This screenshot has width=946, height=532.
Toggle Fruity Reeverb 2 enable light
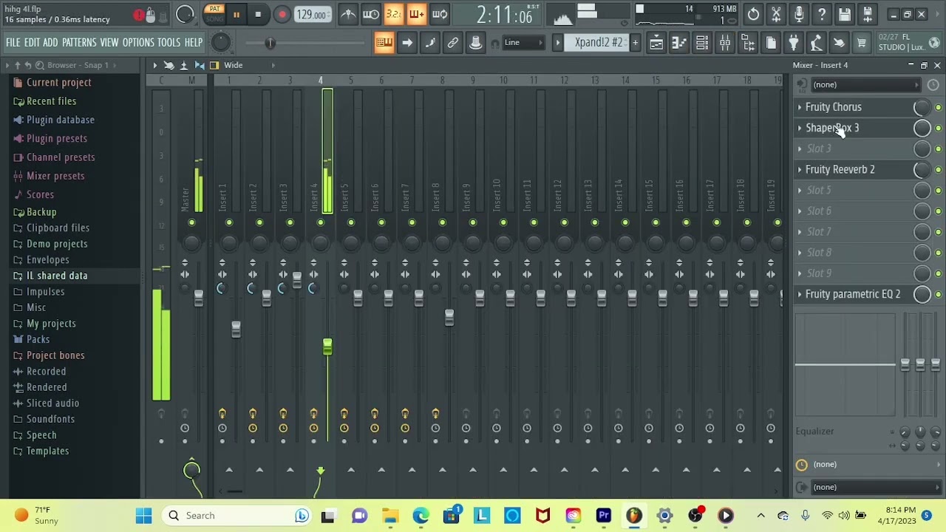938,170
